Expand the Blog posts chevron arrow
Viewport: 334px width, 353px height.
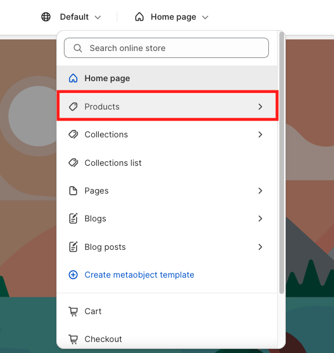260,247
